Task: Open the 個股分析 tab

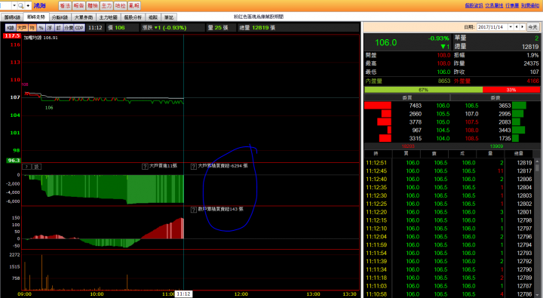Action: [133, 17]
